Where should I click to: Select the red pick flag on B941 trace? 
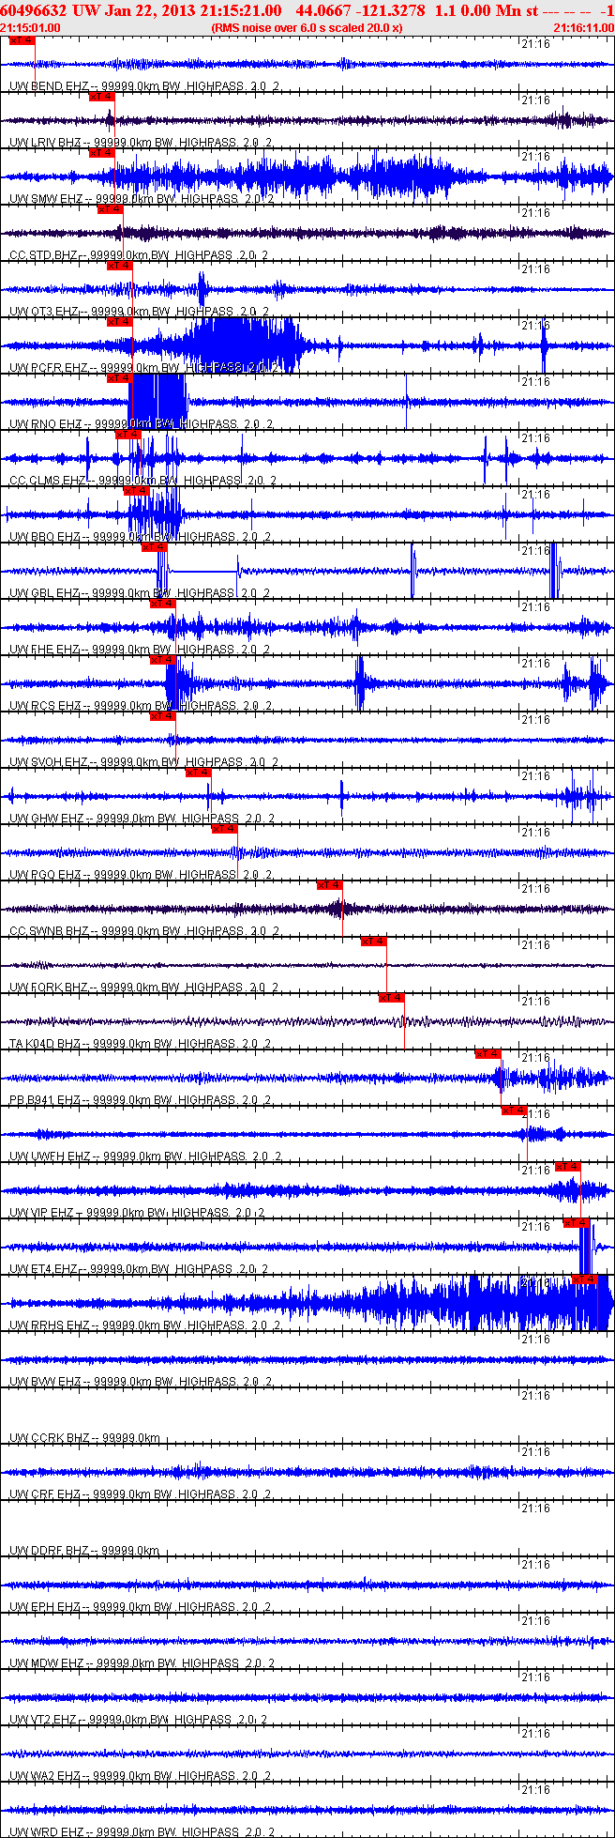(x=488, y=1054)
